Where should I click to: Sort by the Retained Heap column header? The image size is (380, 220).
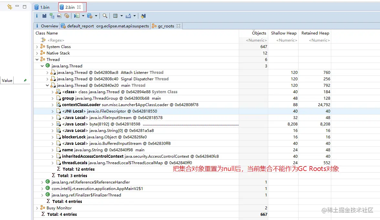coord(315,33)
